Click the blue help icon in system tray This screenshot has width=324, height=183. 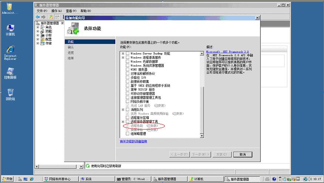pos(274,179)
